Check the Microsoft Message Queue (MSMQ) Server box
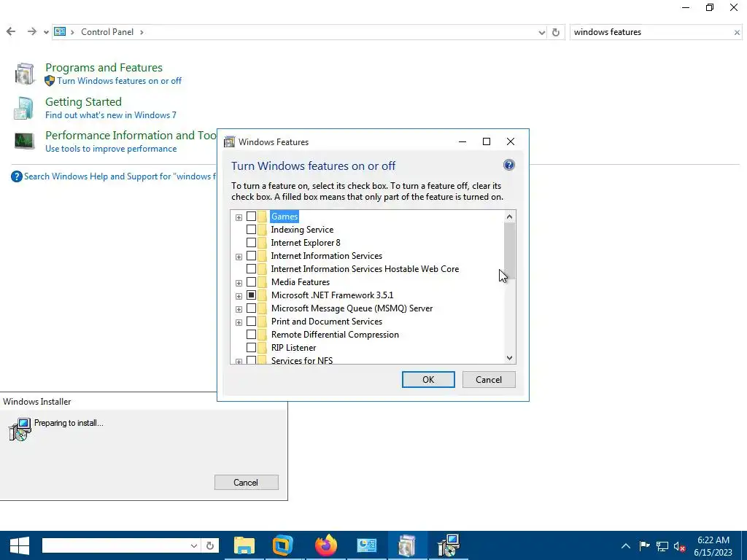The width and height of the screenshot is (747, 560). click(x=251, y=308)
